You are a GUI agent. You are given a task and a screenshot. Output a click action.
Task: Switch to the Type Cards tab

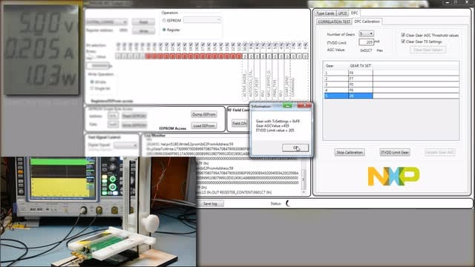(x=325, y=13)
